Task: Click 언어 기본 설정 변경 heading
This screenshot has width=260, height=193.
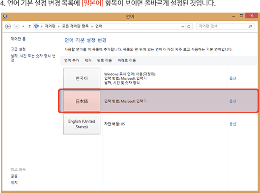Action: pos(85,40)
